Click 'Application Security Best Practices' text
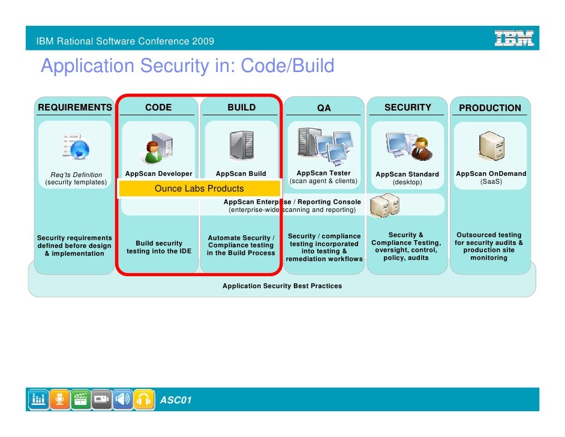Image resolution: width=565 pixels, height=437 pixels. 282,286
